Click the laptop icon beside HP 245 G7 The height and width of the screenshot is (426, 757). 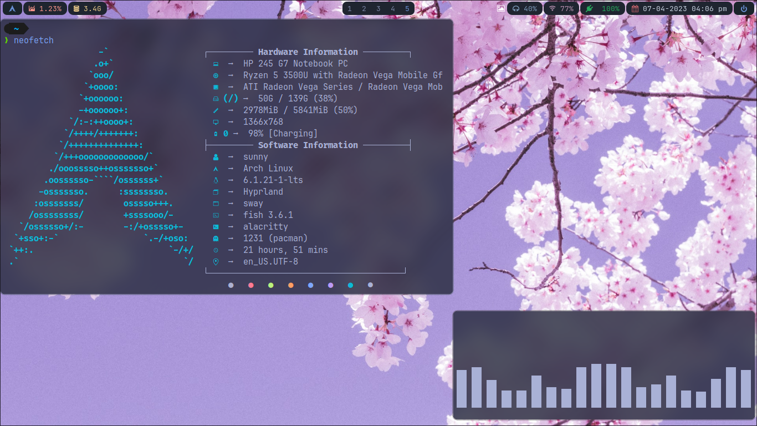click(216, 64)
